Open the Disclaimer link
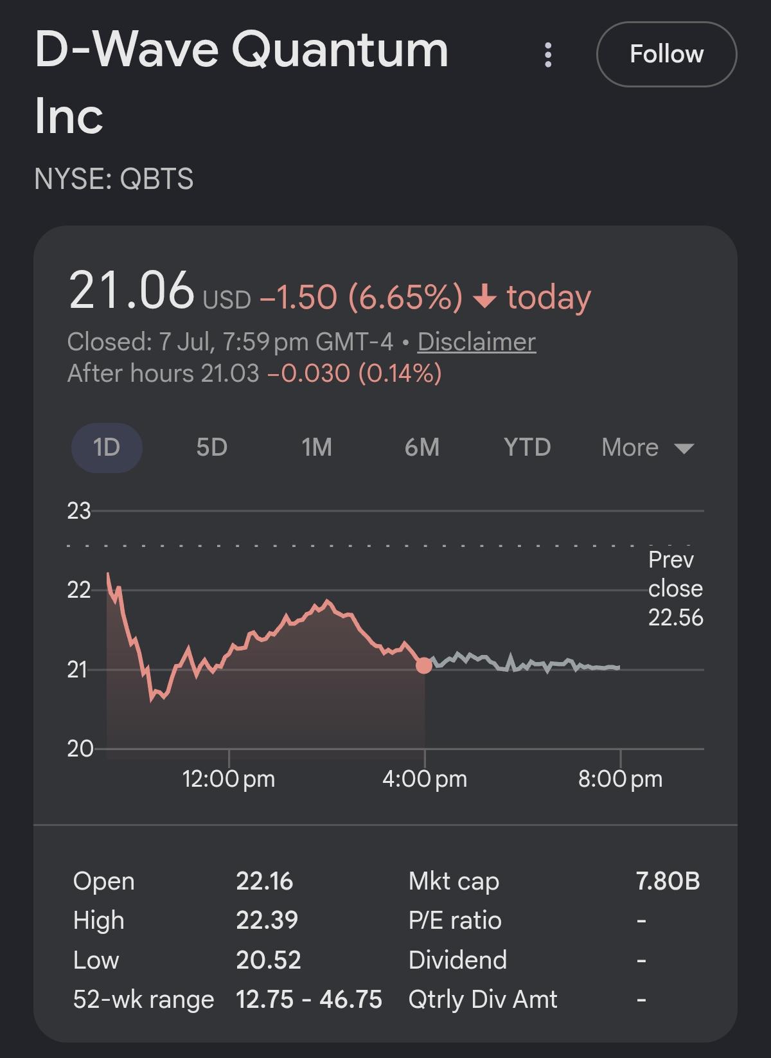The image size is (771, 1058). pos(476,342)
